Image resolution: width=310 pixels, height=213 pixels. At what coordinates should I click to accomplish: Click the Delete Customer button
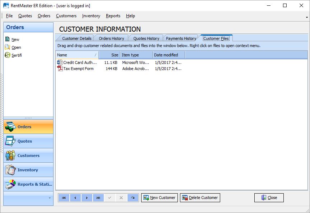tap(200, 198)
